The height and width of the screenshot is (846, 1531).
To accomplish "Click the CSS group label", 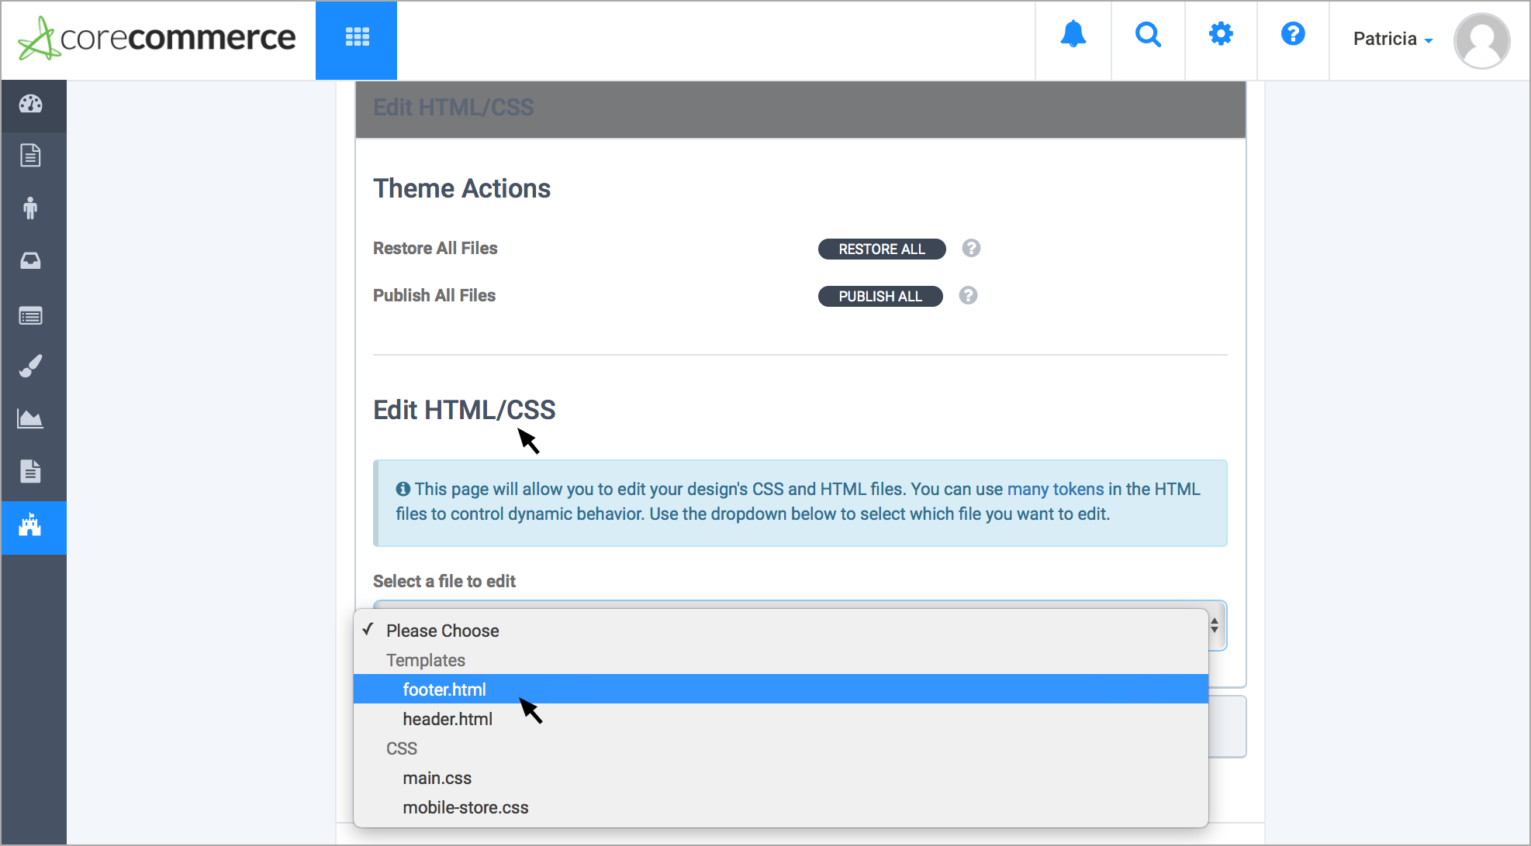I will point(402,748).
